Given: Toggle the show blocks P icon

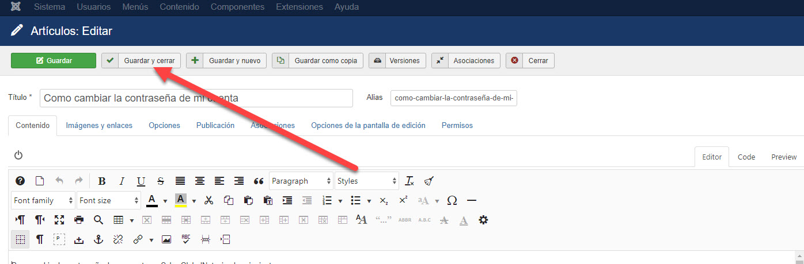Looking at the screenshot, I should (59, 239).
